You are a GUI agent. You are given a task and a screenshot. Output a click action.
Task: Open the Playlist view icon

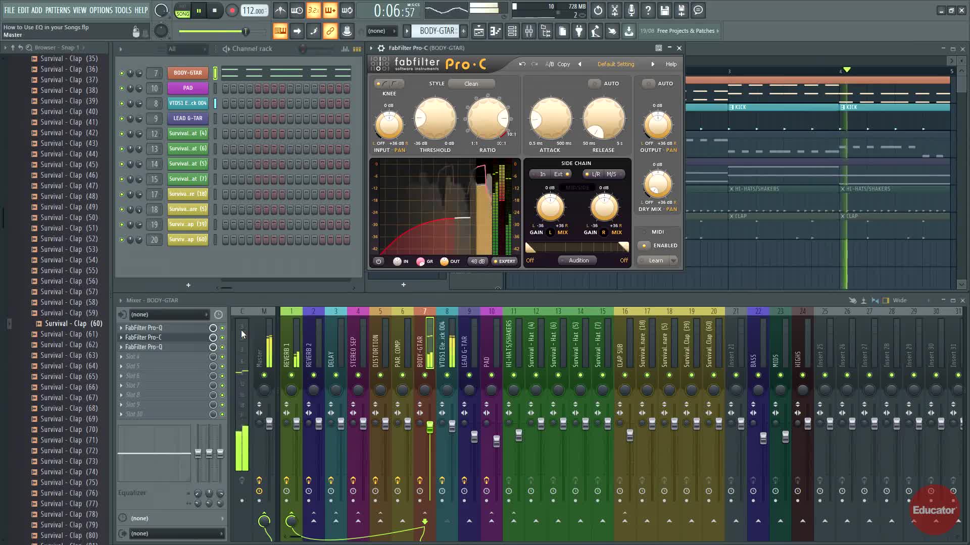479,31
